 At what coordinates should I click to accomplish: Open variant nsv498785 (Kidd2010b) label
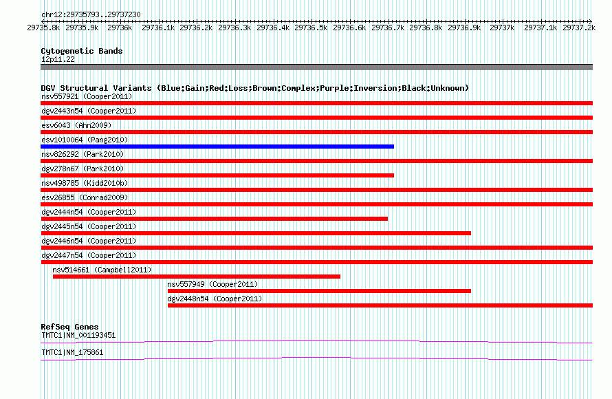point(85,183)
